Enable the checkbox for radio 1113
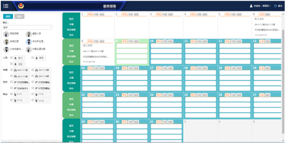The image size is (287, 146). [11, 100]
